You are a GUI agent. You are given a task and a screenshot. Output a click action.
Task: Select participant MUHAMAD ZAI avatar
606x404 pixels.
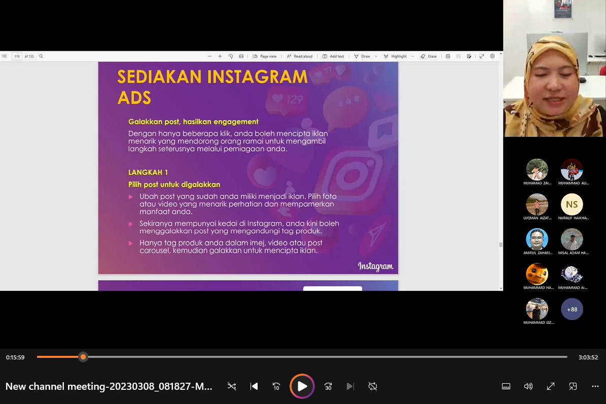point(537,169)
